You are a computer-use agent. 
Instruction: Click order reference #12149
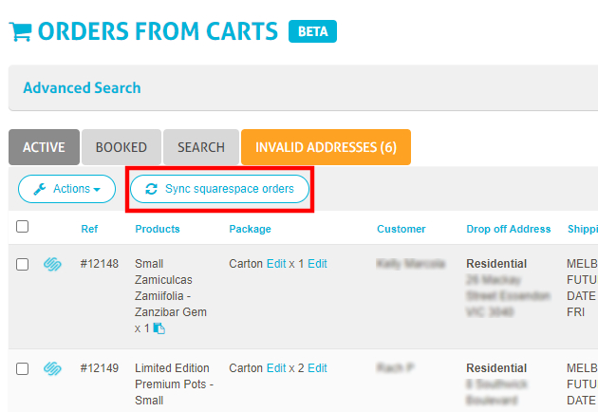[x=100, y=368]
